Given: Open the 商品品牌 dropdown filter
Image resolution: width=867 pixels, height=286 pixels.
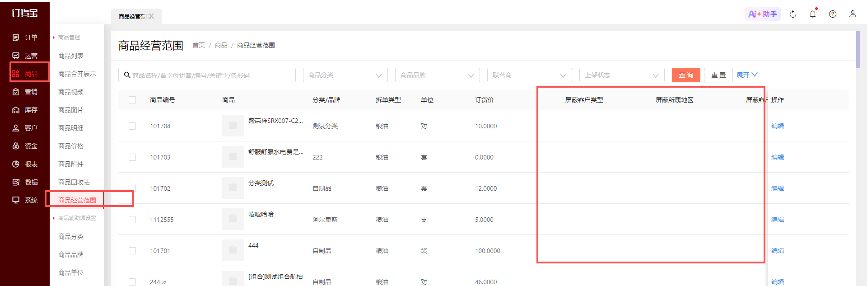Looking at the screenshot, I should 438,75.
